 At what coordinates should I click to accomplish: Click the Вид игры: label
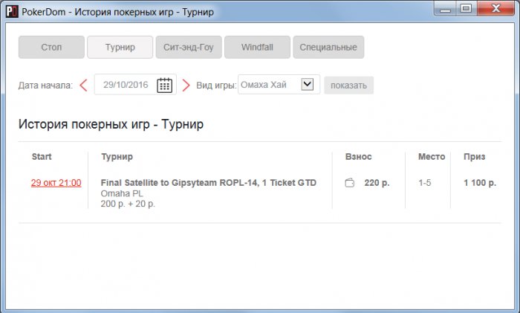[x=216, y=85]
